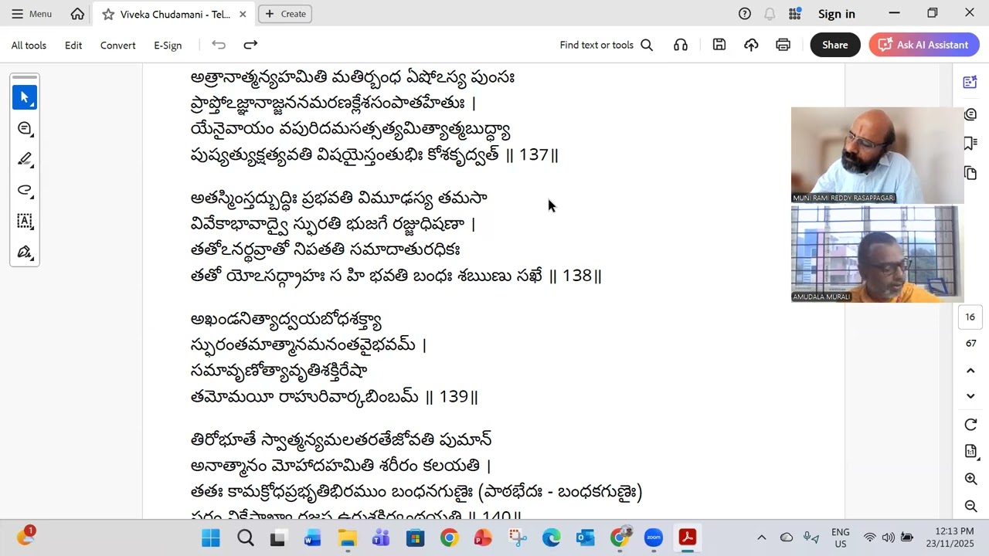Select the Add text box tool

pos(25,221)
